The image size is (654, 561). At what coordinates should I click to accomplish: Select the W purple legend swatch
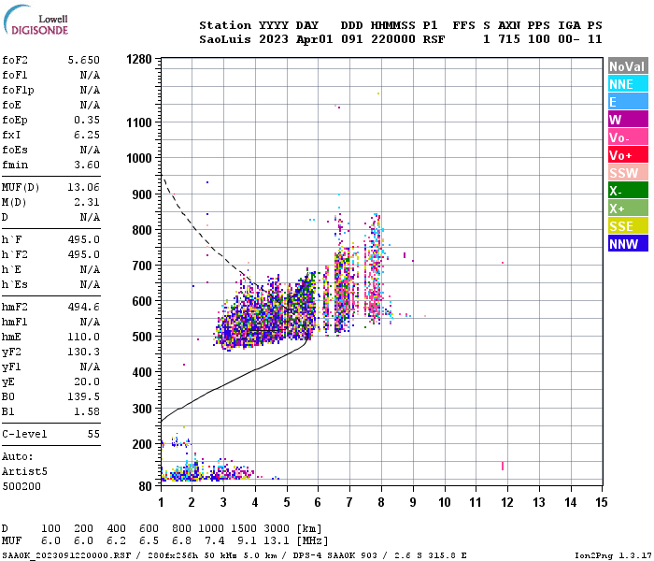pos(628,120)
